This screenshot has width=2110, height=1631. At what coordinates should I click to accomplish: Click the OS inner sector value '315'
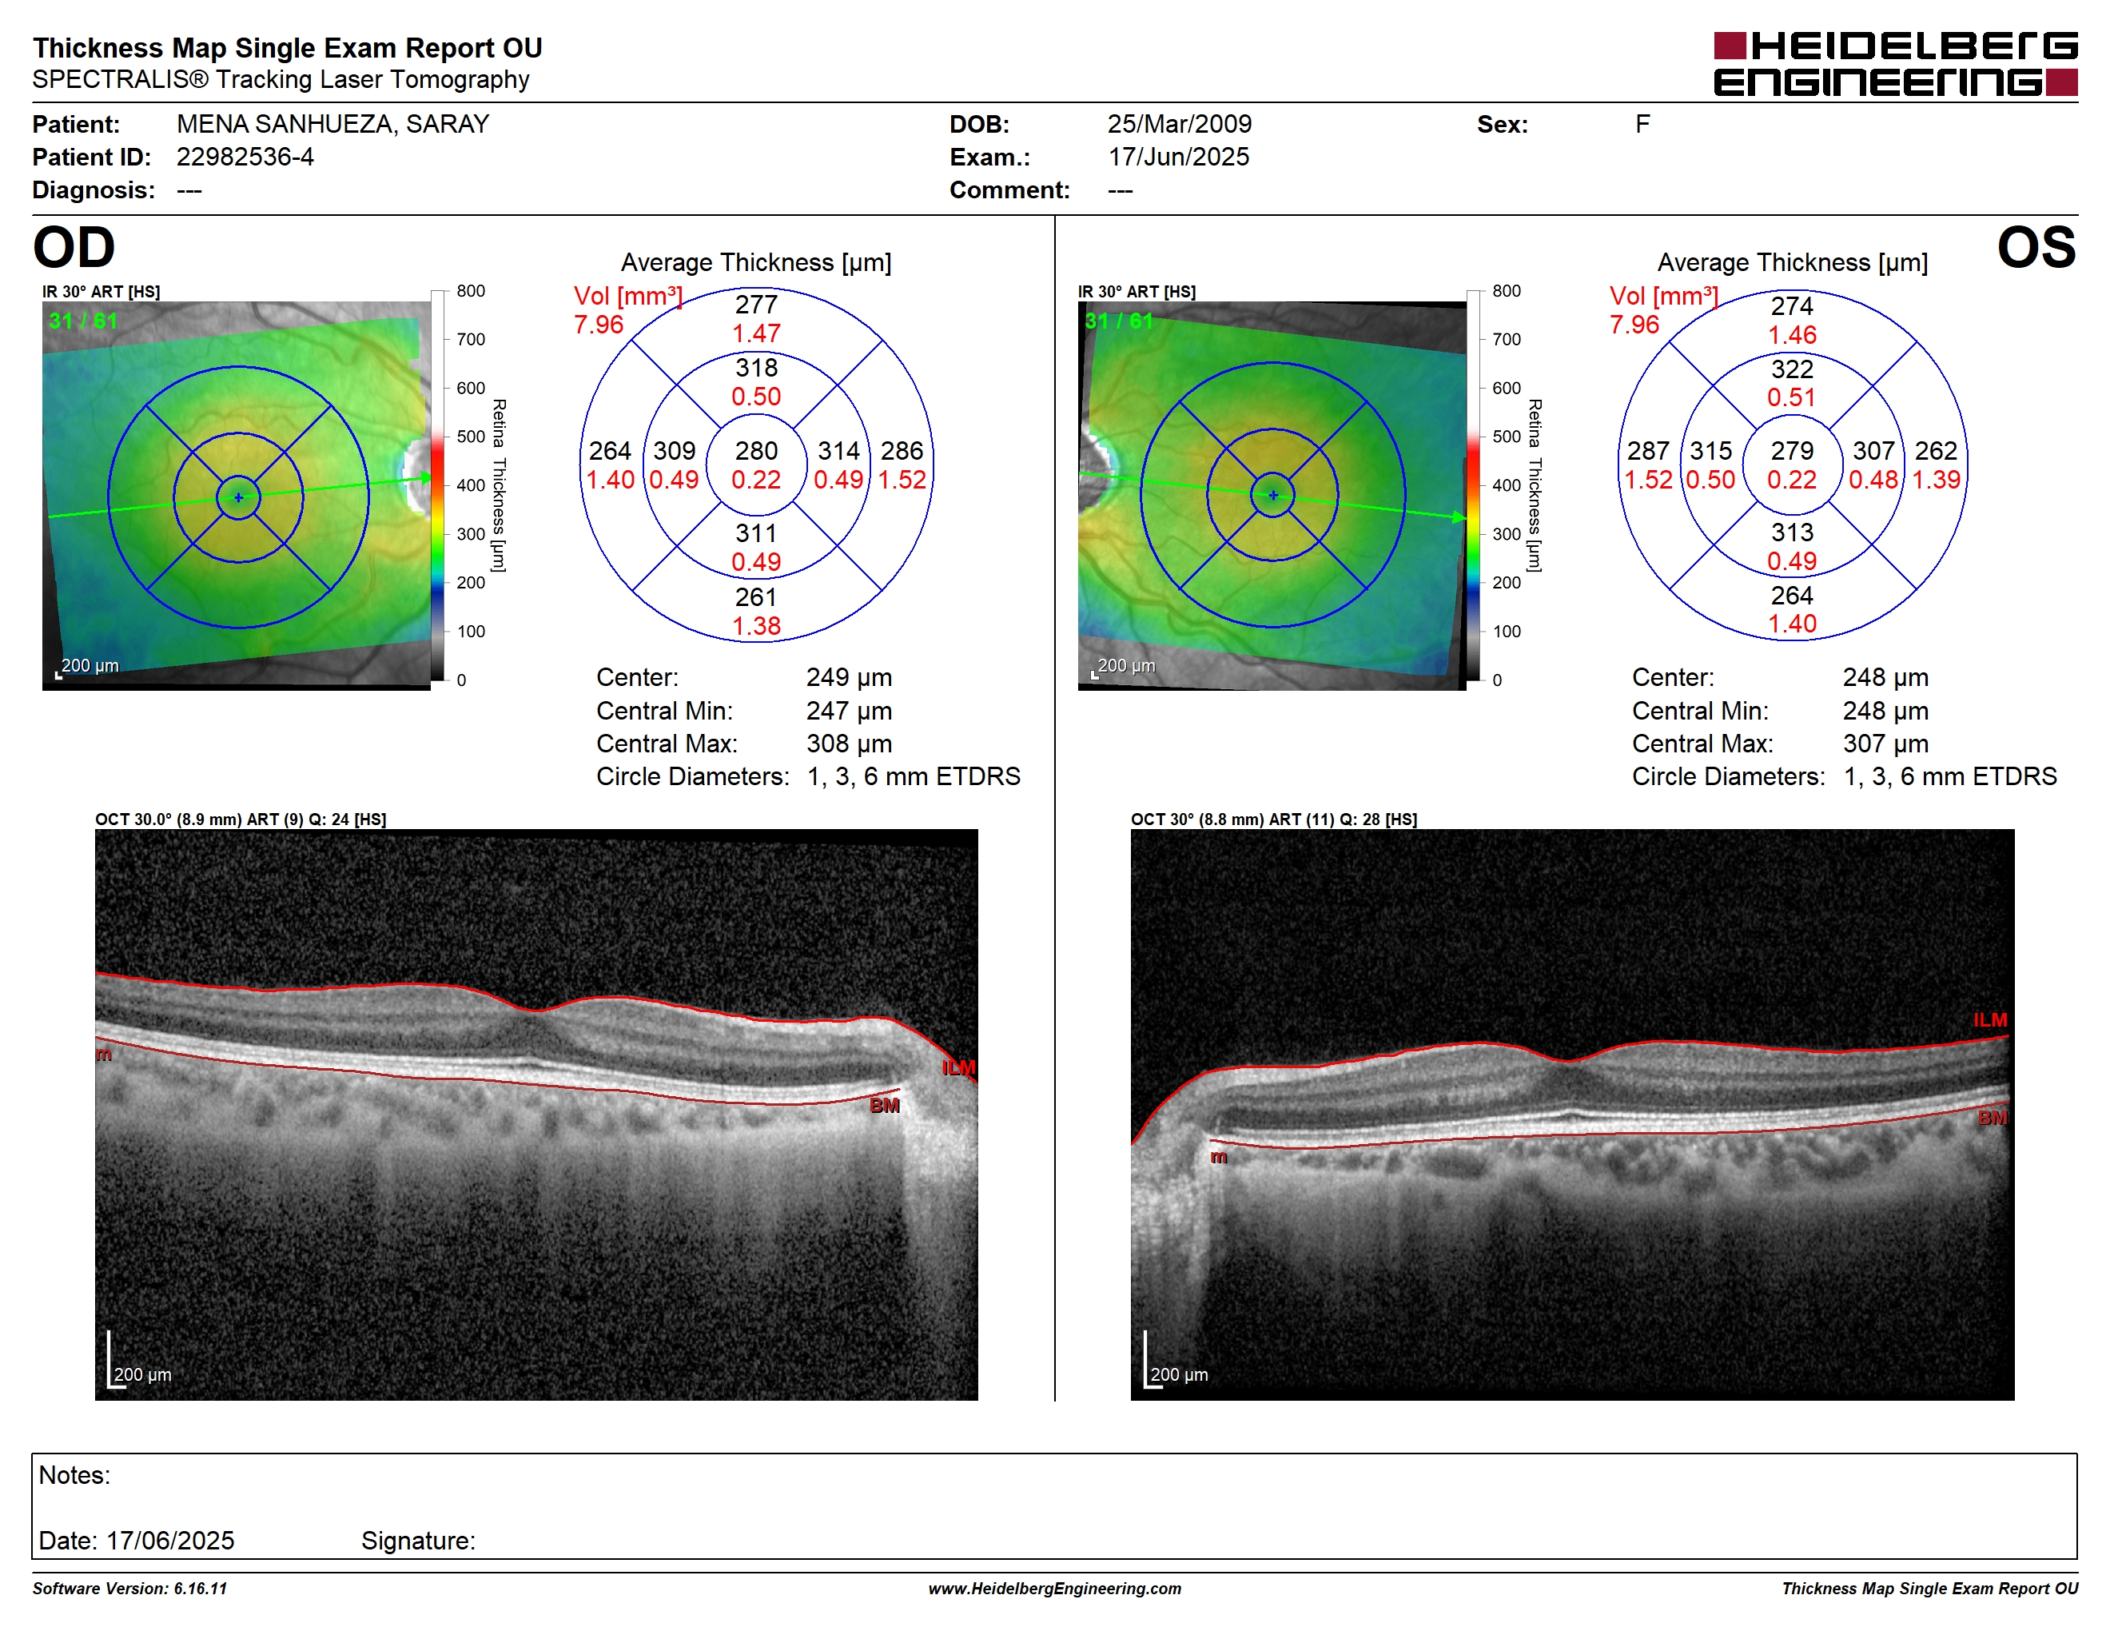point(1710,451)
